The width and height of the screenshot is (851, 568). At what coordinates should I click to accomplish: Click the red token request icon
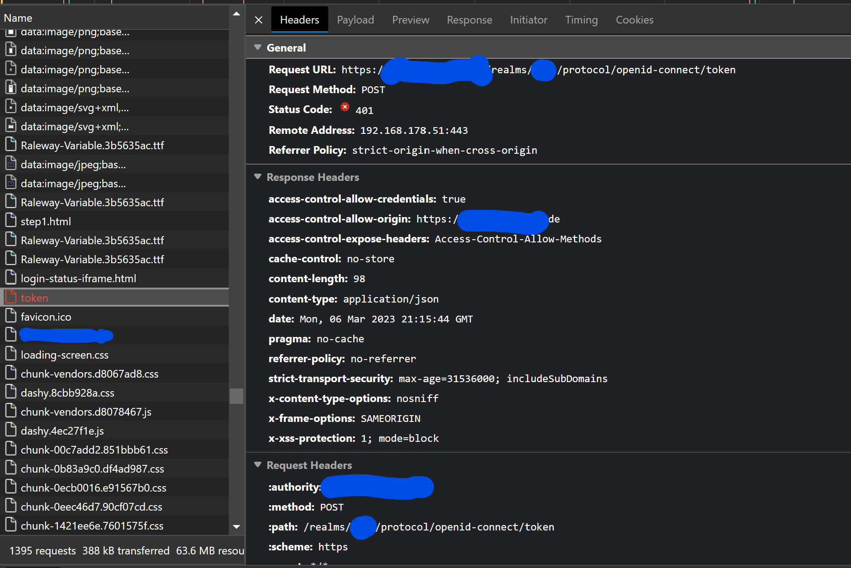click(x=10, y=297)
